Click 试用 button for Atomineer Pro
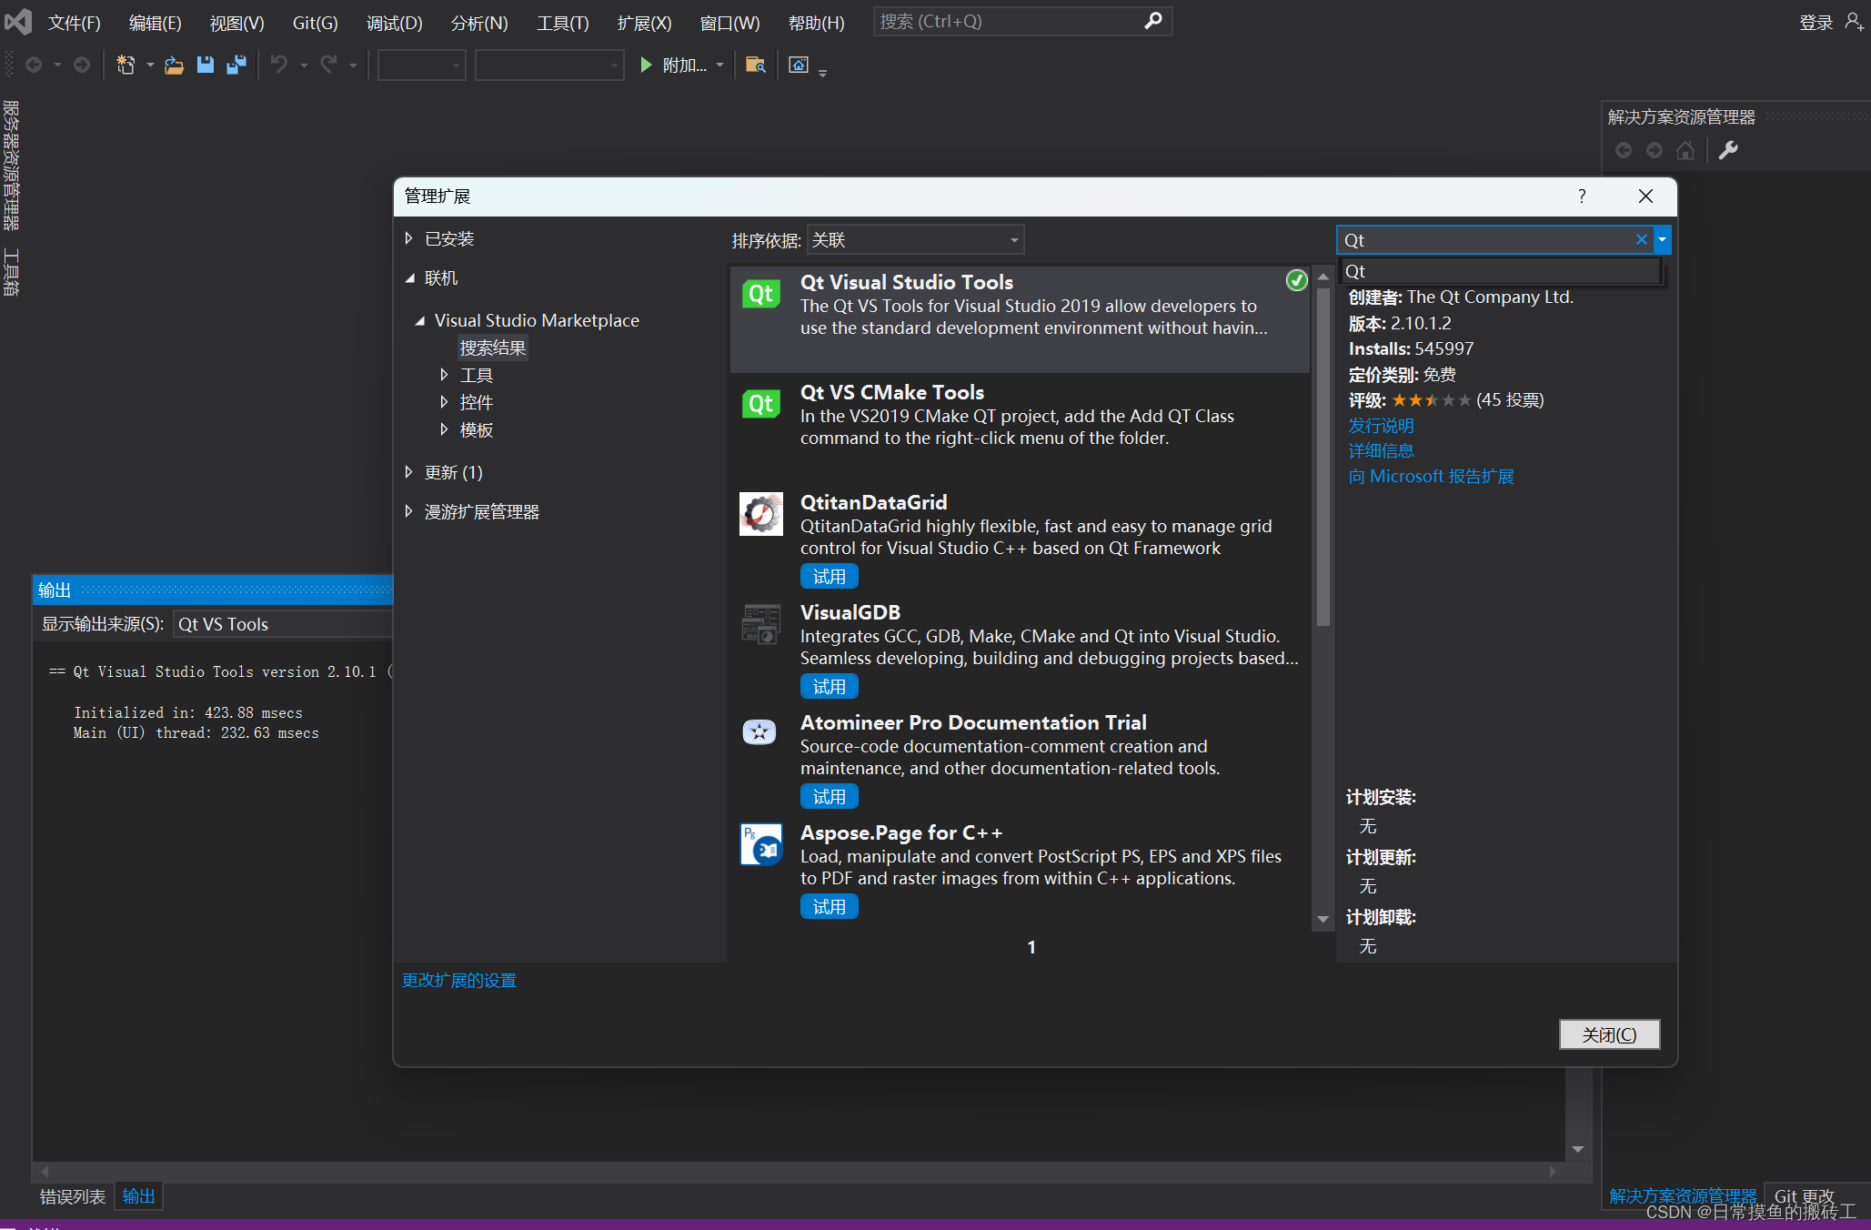1871x1230 pixels. tap(829, 797)
